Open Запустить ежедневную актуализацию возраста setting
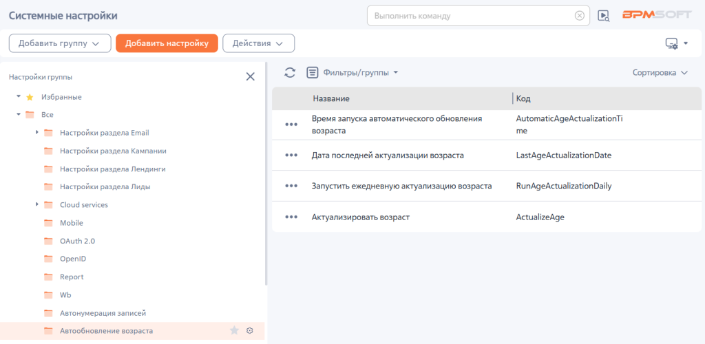 [x=401, y=186]
